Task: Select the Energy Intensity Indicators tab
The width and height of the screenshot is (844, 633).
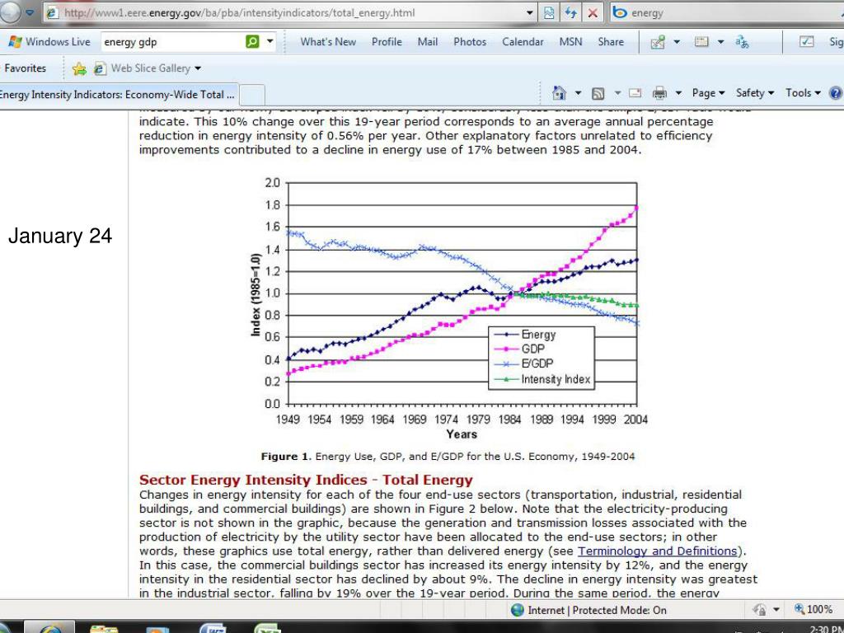Action: tap(118, 95)
